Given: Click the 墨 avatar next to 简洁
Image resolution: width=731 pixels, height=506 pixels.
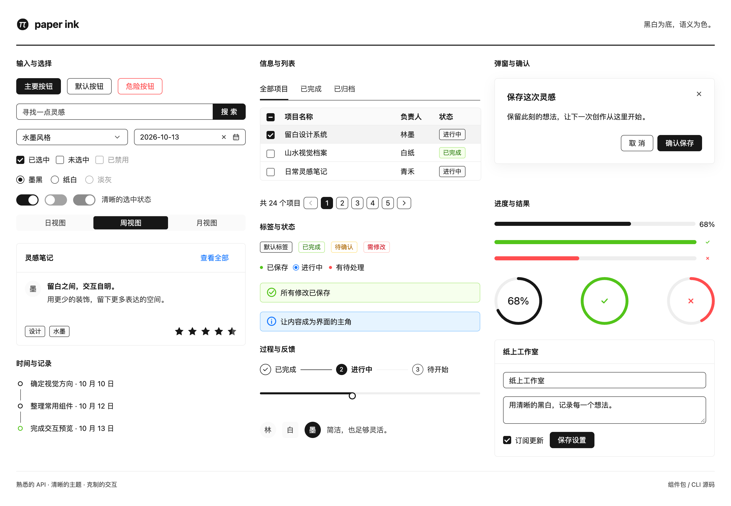Looking at the screenshot, I should 312,430.
